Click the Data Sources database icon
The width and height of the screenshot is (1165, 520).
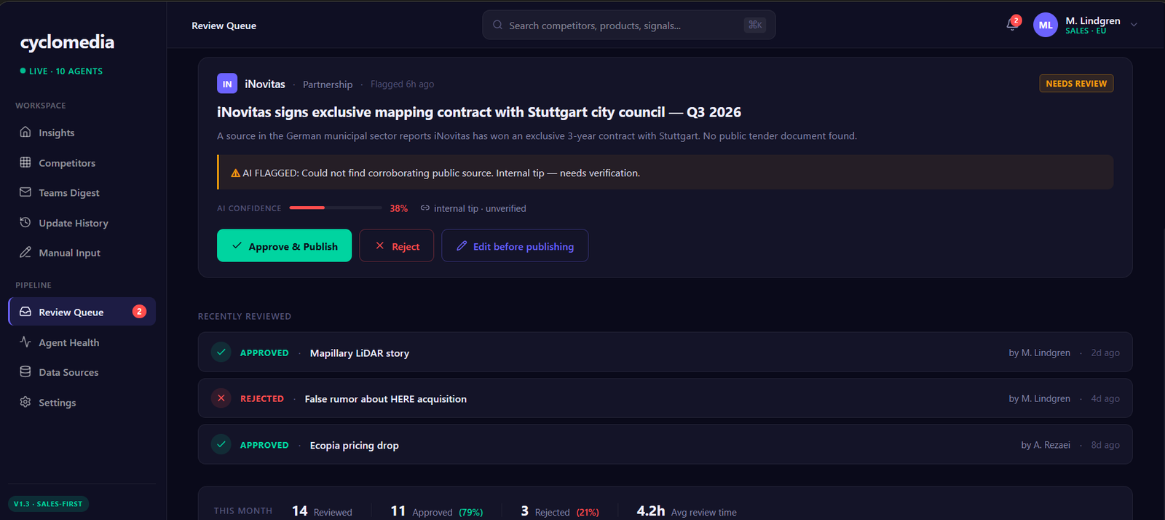pyautogui.click(x=25, y=371)
